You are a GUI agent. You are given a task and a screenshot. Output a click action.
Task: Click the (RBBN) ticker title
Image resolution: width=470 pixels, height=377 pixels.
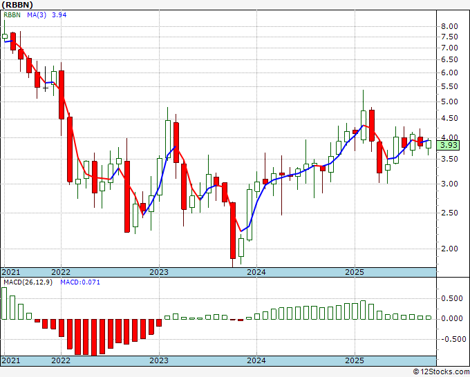point(17,5)
